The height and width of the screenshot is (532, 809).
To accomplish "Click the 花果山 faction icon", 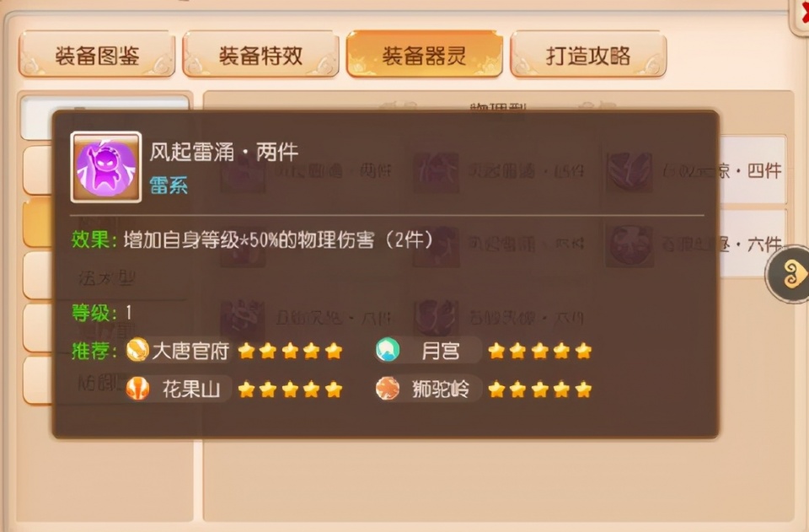I will [x=137, y=389].
